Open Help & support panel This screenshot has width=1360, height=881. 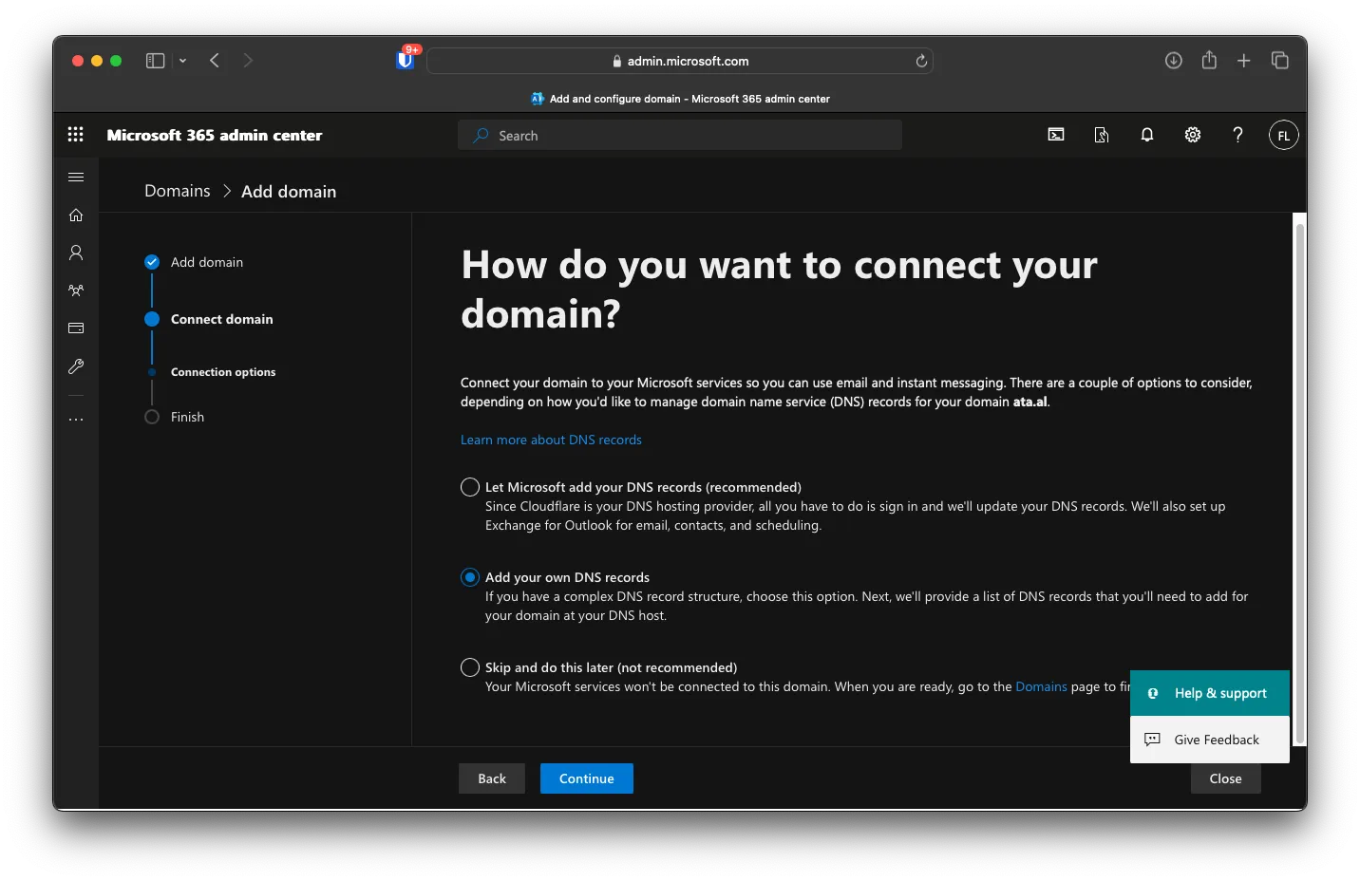click(1210, 693)
